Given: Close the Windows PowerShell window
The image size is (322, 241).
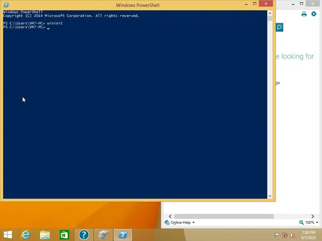Looking at the screenshot, I should click(266, 3).
